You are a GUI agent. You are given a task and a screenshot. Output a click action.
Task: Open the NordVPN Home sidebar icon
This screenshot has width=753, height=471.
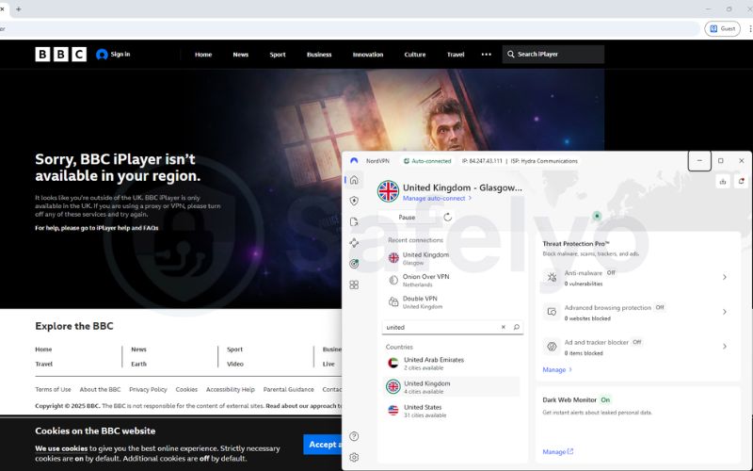(354, 180)
